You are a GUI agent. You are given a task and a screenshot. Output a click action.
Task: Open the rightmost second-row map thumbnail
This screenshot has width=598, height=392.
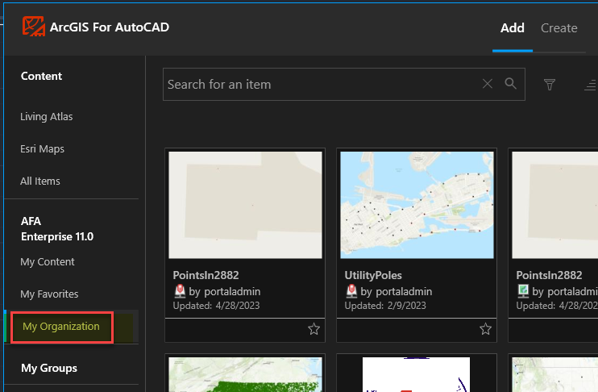(x=555, y=375)
